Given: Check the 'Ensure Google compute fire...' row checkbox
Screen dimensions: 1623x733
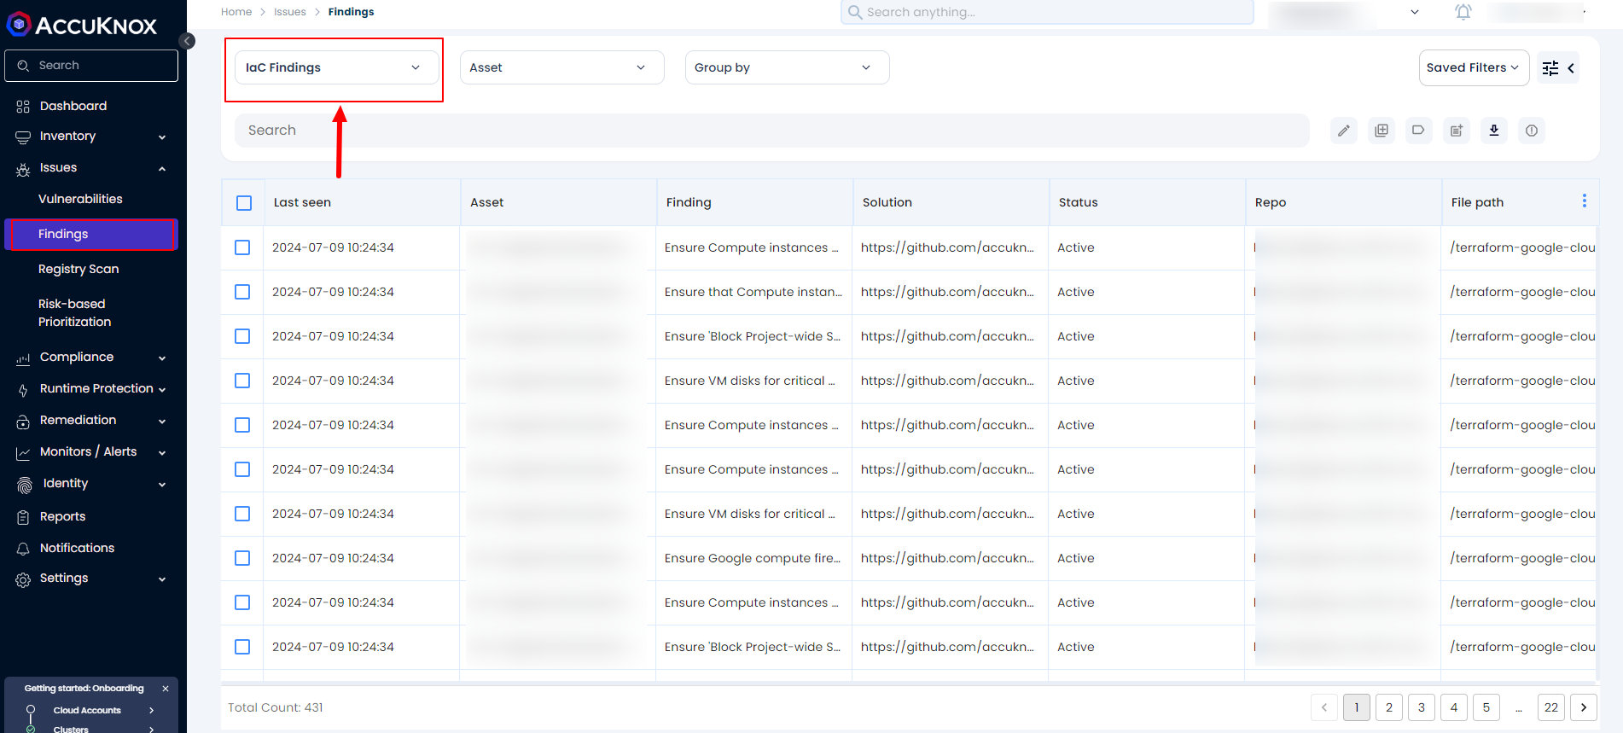Looking at the screenshot, I should coord(242,558).
